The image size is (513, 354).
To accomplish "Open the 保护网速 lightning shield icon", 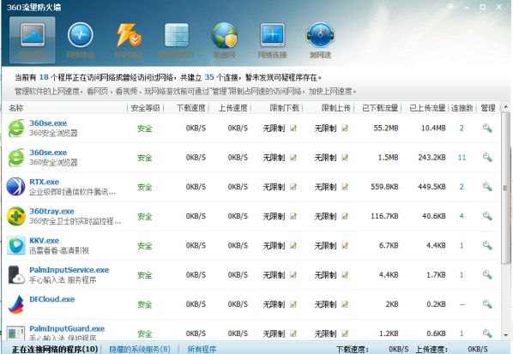I will click(x=129, y=35).
